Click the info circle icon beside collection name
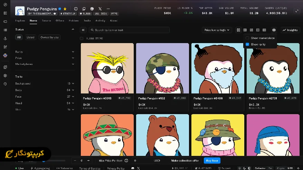Viewport: 303px width, 170px height. (x=76, y=9)
